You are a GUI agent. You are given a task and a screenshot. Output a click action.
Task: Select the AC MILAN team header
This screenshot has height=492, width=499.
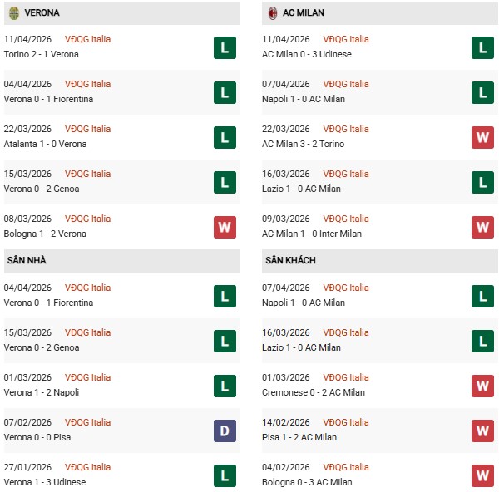coord(304,13)
